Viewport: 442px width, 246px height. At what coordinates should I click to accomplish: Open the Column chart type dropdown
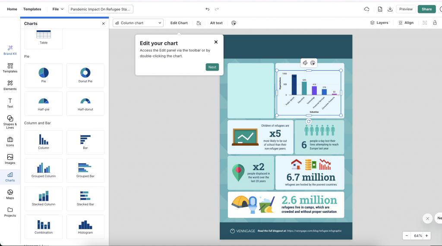pos(138,23)
